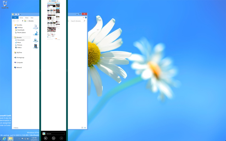
Task: Open Internet Explorer from the taskbar
Action: coord(4,139)
